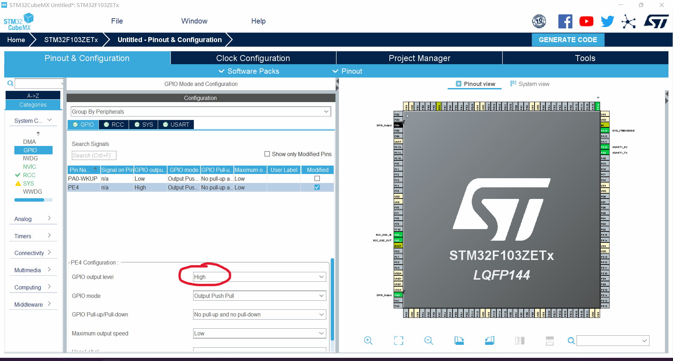Screen dimensions: 673x361
Task: Click the Search Signals input field
Action: pyautogui.click(x=94, y=155)
